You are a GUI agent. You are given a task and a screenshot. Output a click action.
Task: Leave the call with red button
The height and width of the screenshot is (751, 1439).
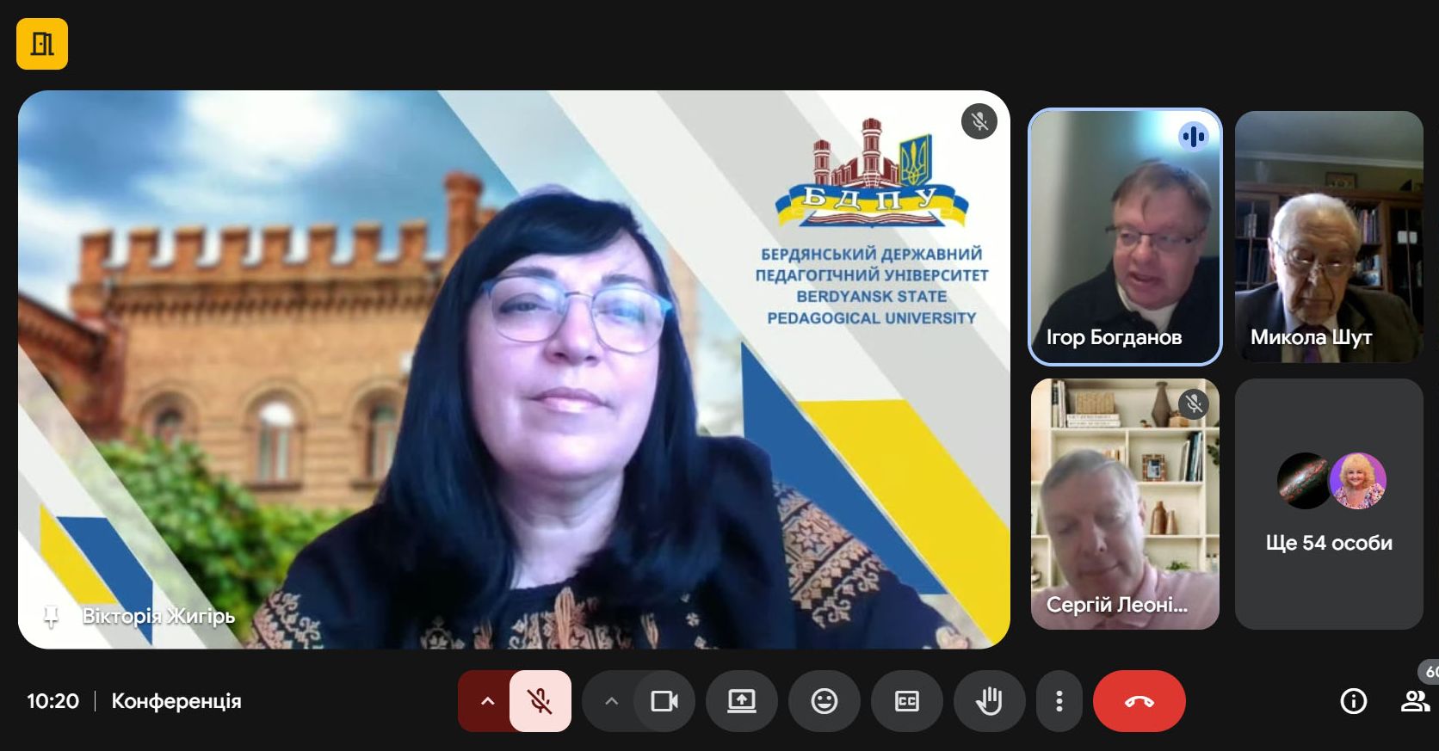[1139, 701]
